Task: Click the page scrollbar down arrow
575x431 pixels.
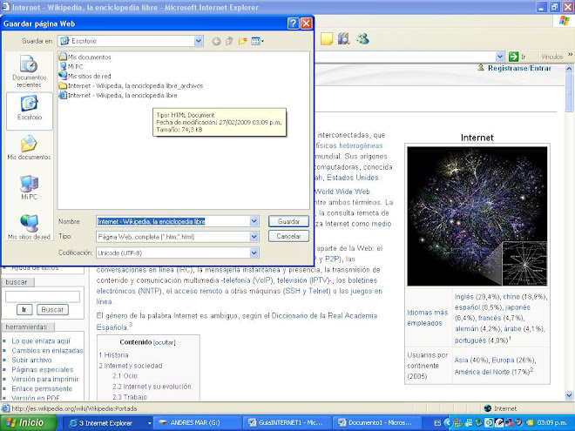Action: pos(569,395)
